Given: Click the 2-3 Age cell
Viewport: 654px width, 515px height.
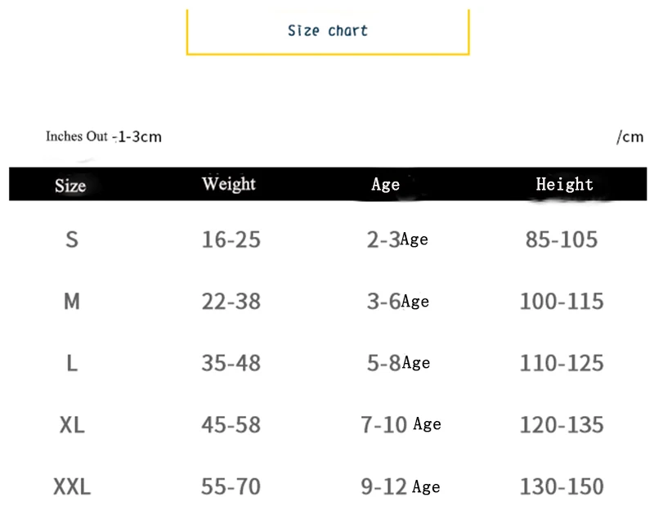Looking at the screenshot, I should click(x=397, y=240).
